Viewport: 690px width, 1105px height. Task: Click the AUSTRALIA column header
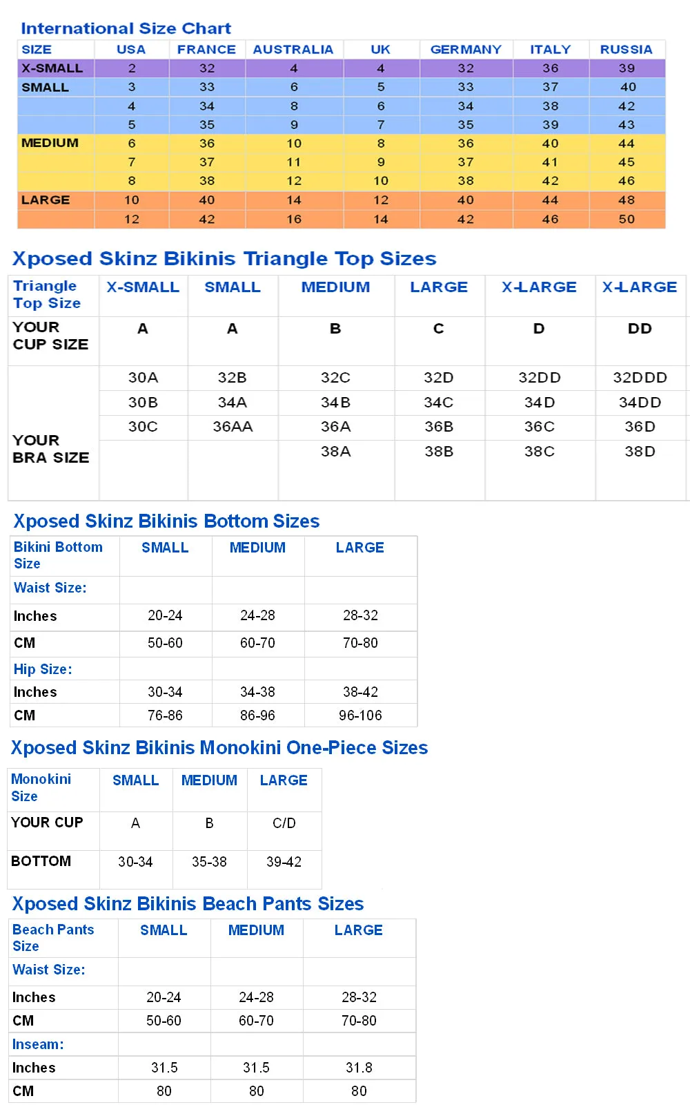[293, 50]
